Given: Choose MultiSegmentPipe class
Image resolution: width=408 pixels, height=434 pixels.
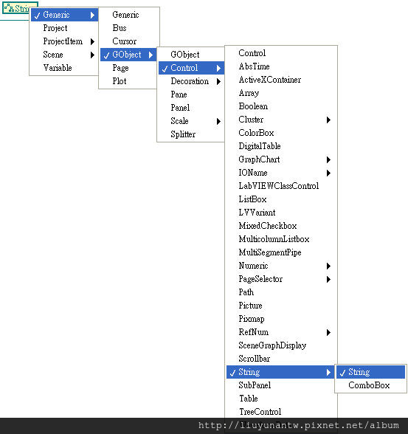Looking at the screenshot, I should click(280, 252).
